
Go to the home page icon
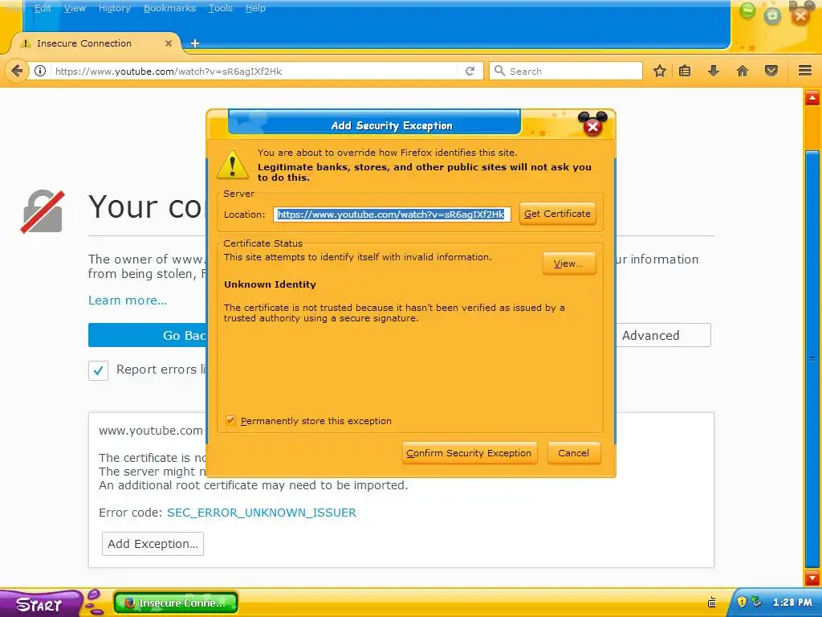click(x=743, y=71)
